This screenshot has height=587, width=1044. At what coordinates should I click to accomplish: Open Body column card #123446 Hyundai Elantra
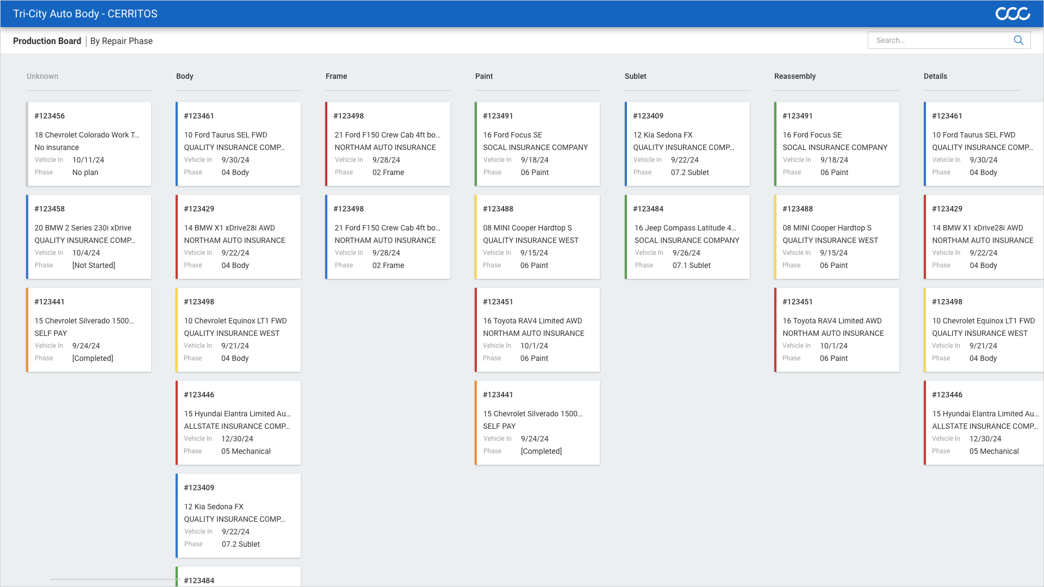238,423
